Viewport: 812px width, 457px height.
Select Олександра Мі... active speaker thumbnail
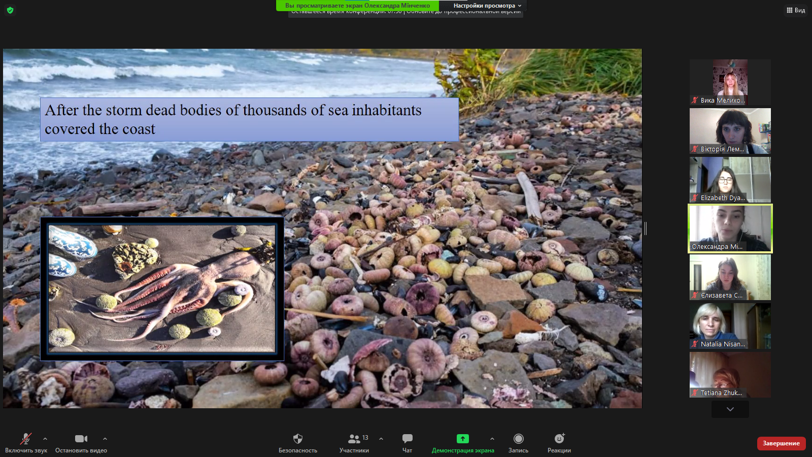tap(730, 228)
